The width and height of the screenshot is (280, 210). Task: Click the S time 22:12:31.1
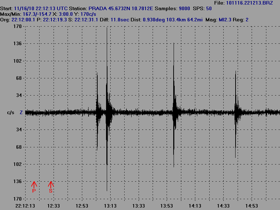click(86, 20)
